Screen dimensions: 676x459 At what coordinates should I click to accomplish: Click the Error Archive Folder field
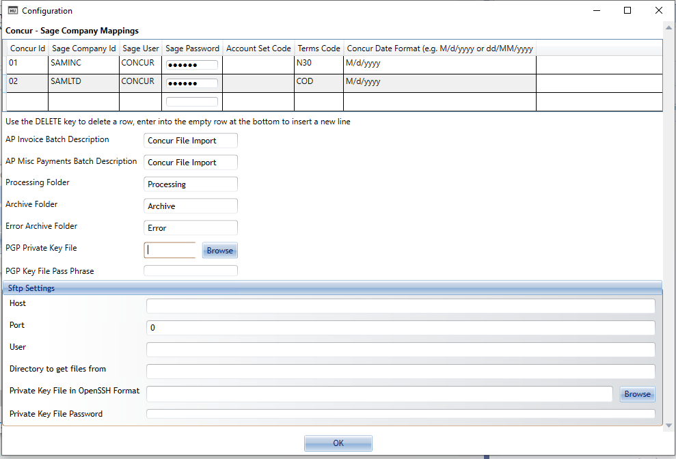point(191,228)
